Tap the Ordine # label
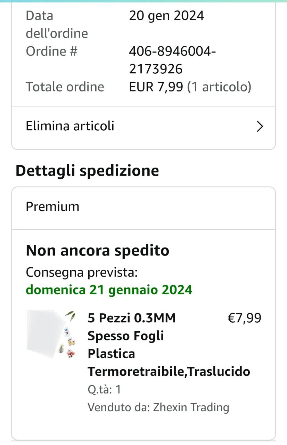Image resolution: width=287 pixels, height=445 pixels. point(51,51)
